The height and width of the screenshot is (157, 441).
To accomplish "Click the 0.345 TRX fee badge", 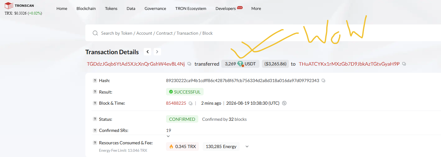I will (182, 146).
